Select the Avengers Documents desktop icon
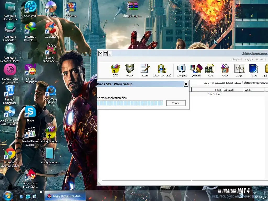The height and width of the screenshot is (201, 268). [x=10, y=11]
